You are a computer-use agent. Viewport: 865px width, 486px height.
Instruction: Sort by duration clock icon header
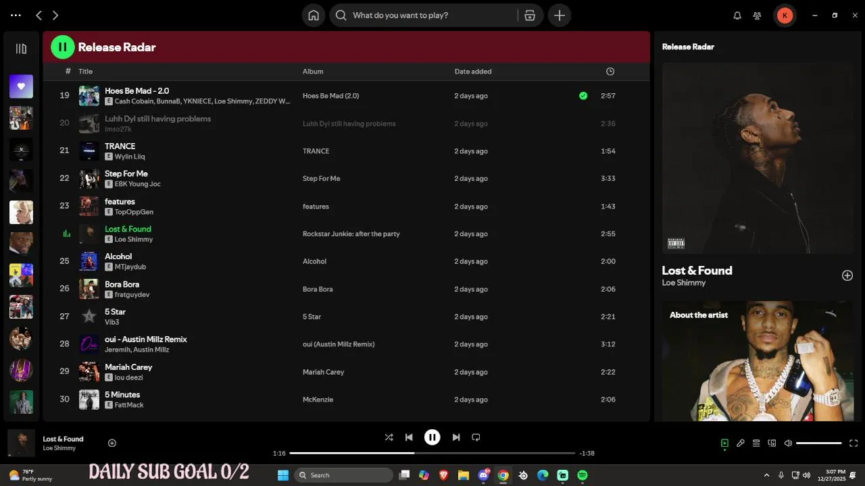click(x=610, y=72)
